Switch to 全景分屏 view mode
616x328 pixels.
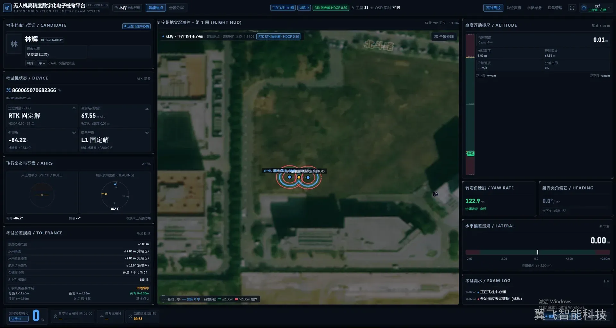(x=176, y=8)
